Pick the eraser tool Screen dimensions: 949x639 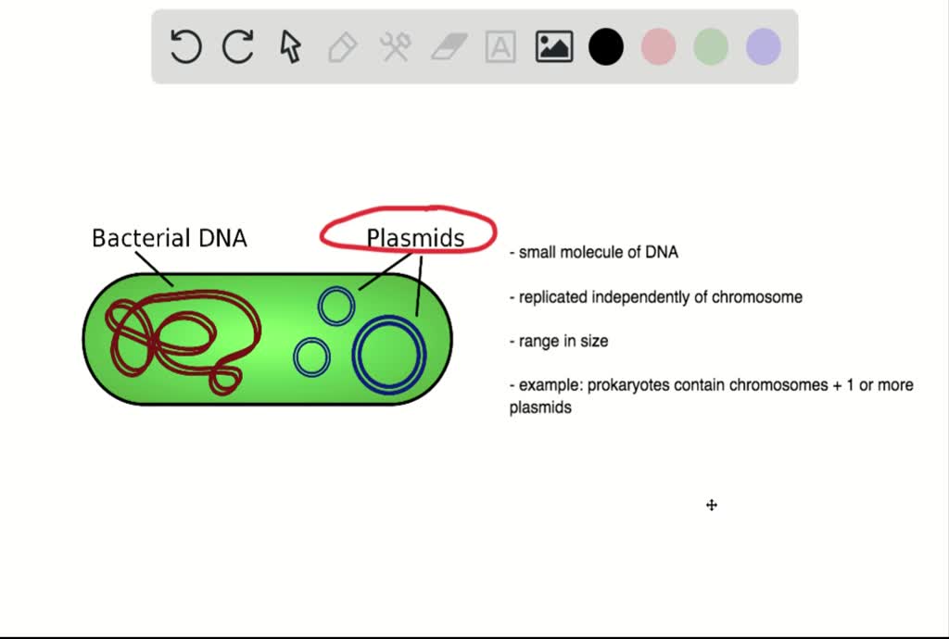(x=450, y=46)
